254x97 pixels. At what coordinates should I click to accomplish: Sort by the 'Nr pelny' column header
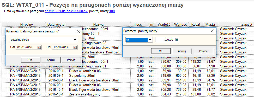click(x=26, y=24)
